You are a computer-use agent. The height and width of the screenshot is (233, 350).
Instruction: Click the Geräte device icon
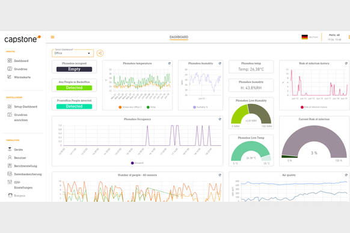click(10, 149)
